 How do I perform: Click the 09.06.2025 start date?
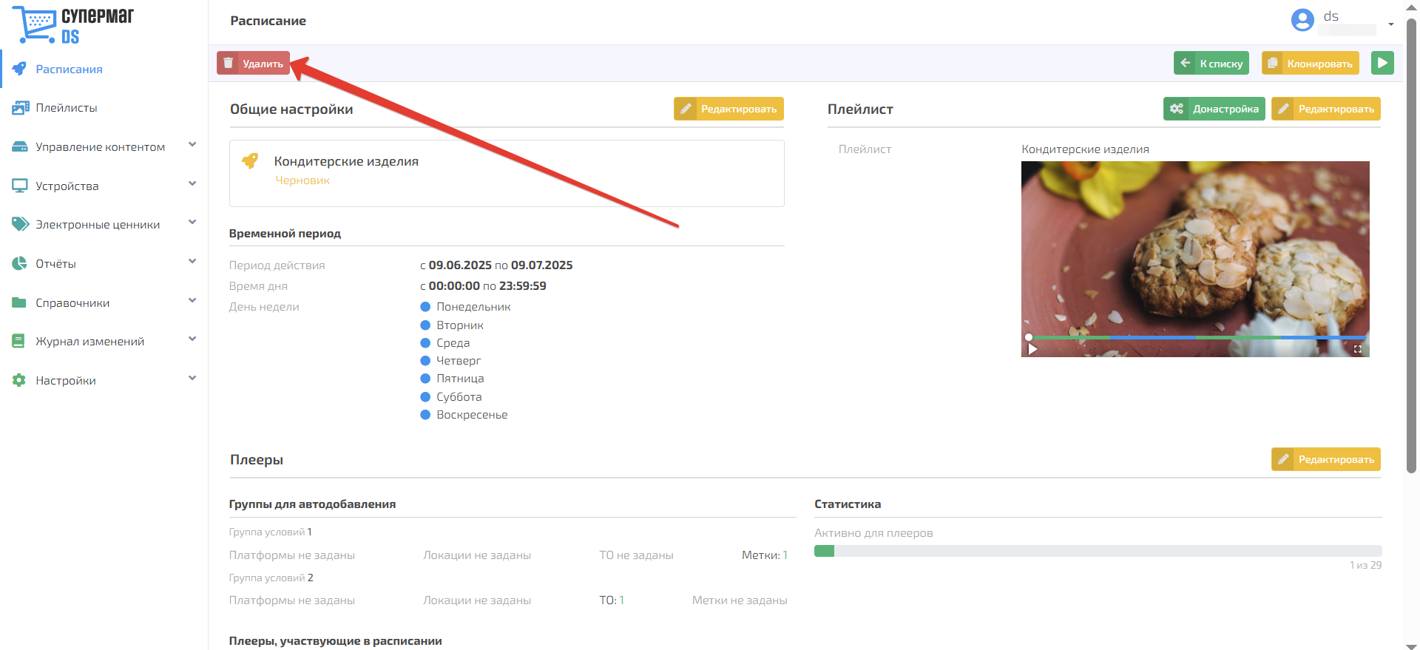pos(460,265)
